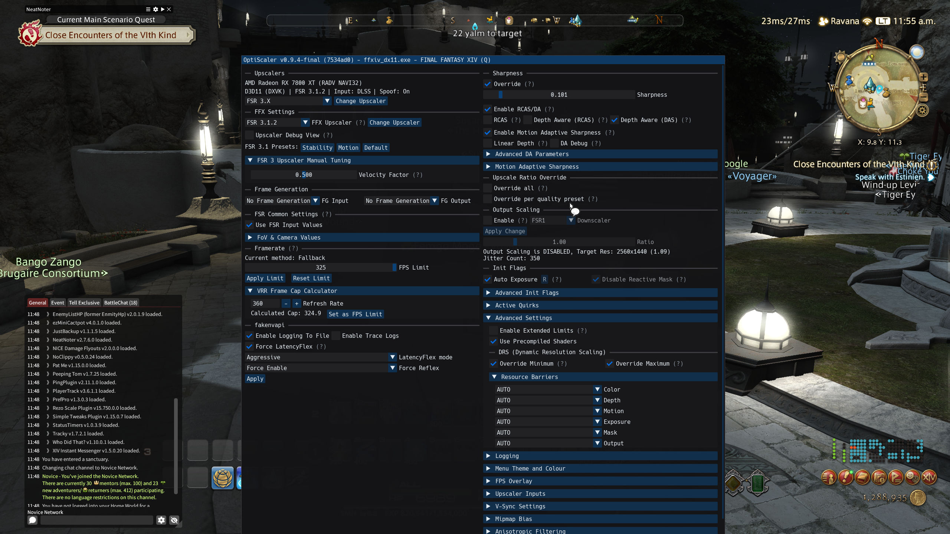Open the Social smiley faces menu icon
The width and height of the screenshot is (950, 534).
click(x=912, y=477)
